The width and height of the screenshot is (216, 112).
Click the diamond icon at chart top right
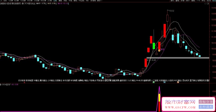coord(205,3)
